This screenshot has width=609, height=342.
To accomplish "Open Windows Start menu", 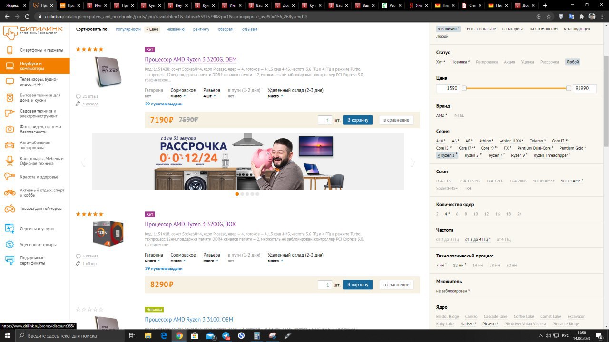I will (8, 336).
